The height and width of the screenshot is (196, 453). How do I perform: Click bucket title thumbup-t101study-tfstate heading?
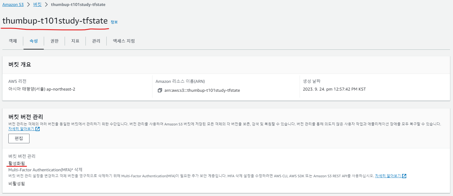(x=55, y=21)
